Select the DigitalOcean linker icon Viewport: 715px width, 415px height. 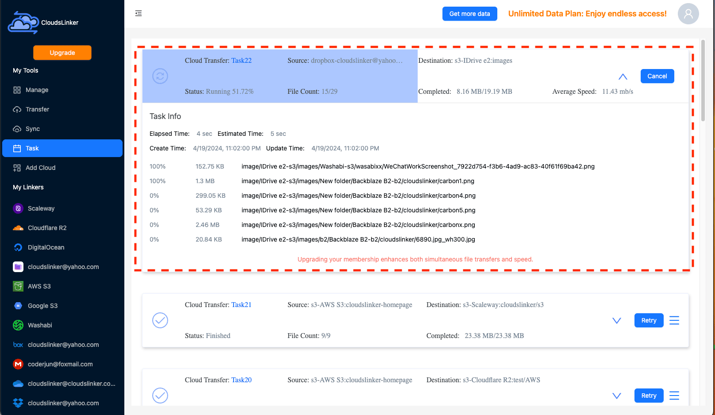(18, 247)
